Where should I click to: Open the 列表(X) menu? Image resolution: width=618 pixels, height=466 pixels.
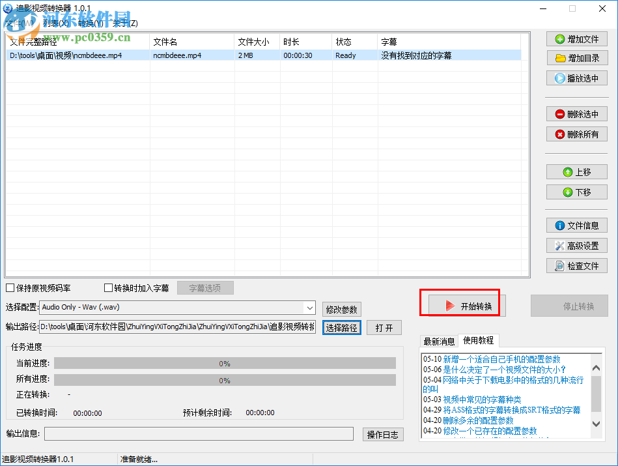click(x=56, y=23)
